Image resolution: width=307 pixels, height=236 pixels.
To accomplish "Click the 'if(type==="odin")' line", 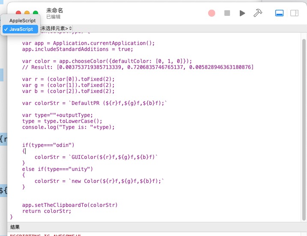I will [x=48, y=145].
